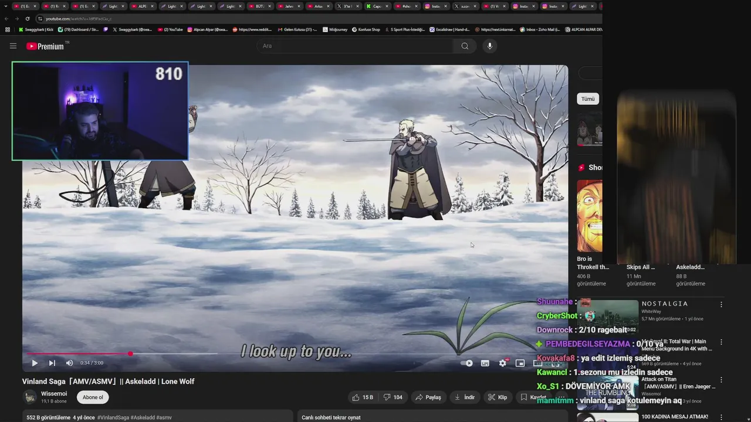Click the red scrubber handle on the timeline

pyautogui.click(x=130, y=353)
